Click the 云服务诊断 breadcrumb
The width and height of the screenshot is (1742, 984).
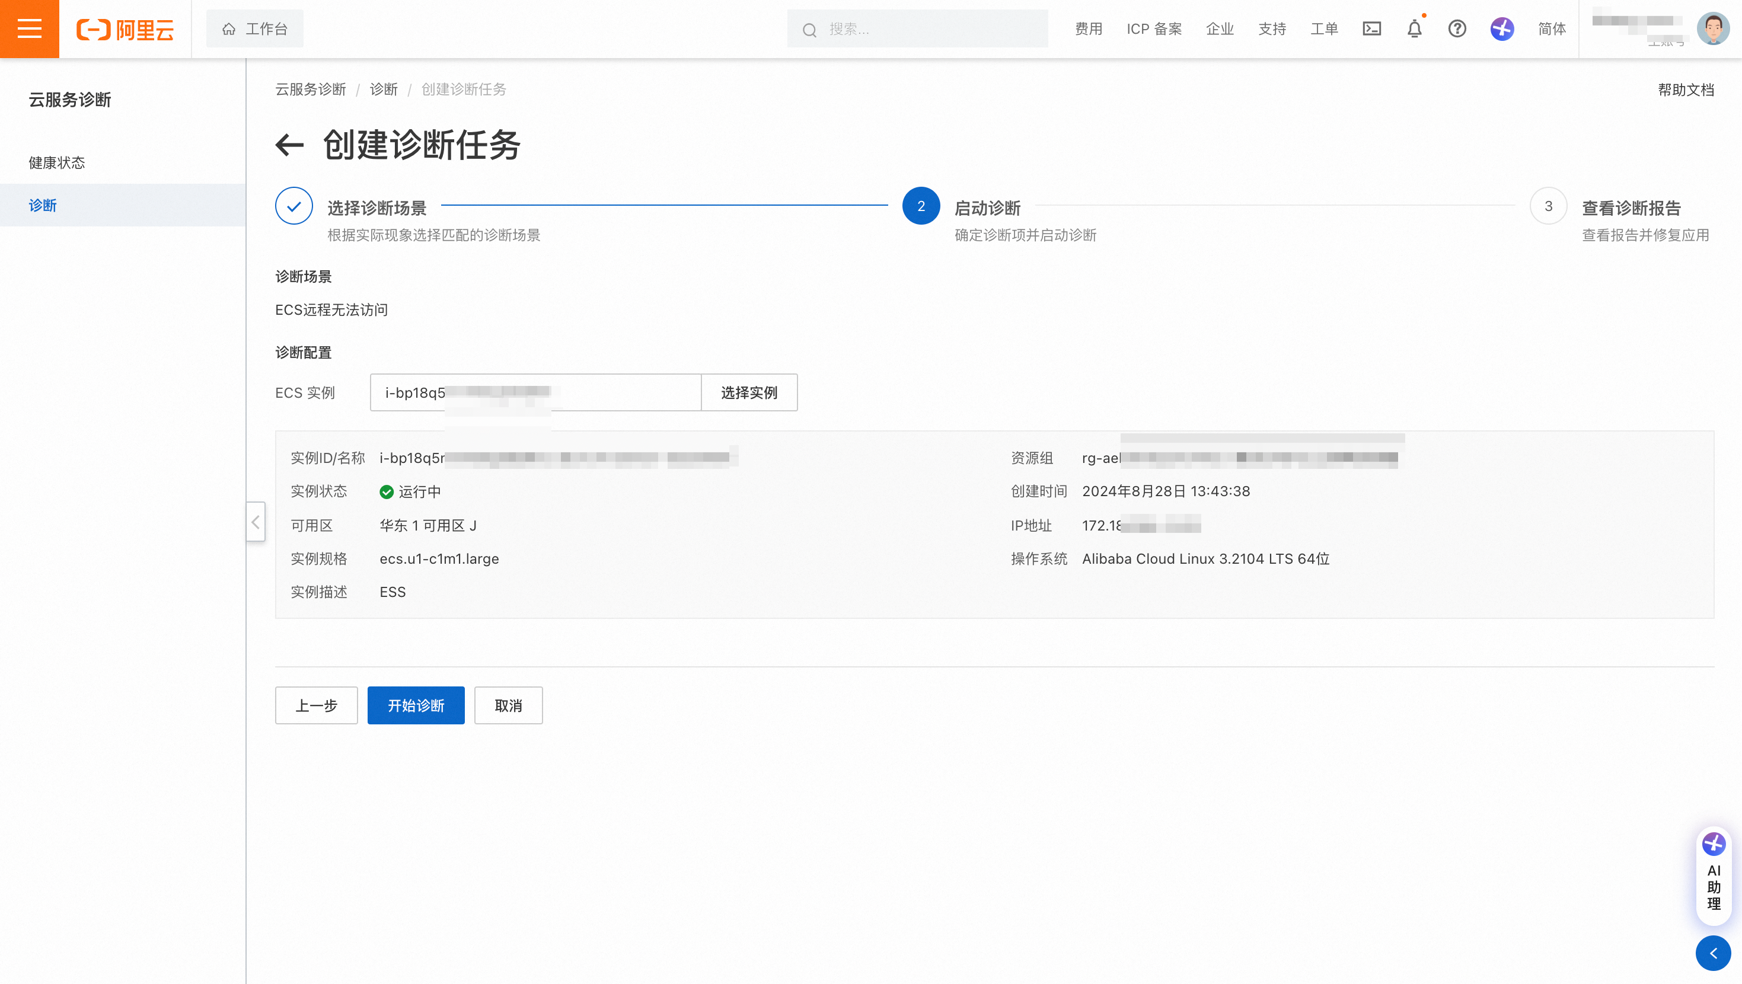311,90
